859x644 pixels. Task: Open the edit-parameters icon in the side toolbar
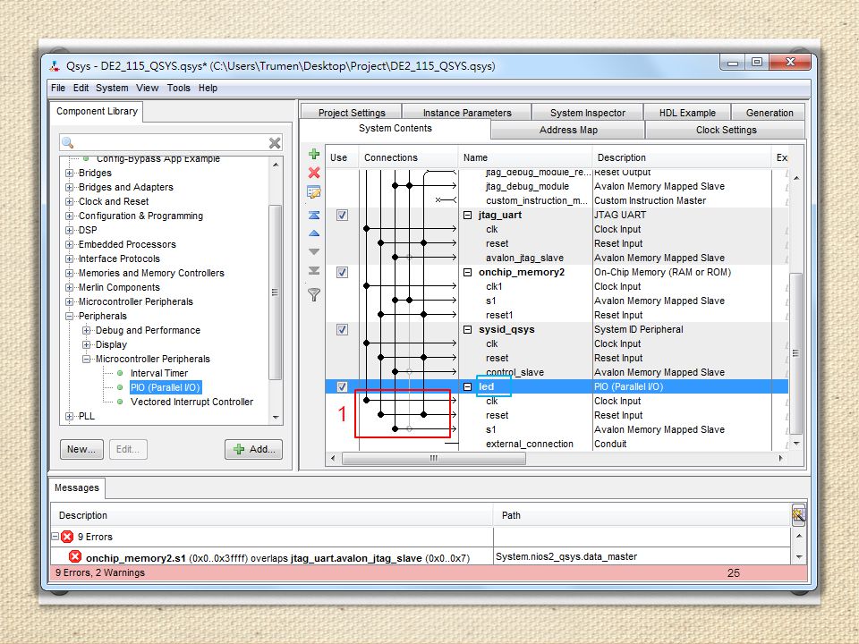(314, 192)
